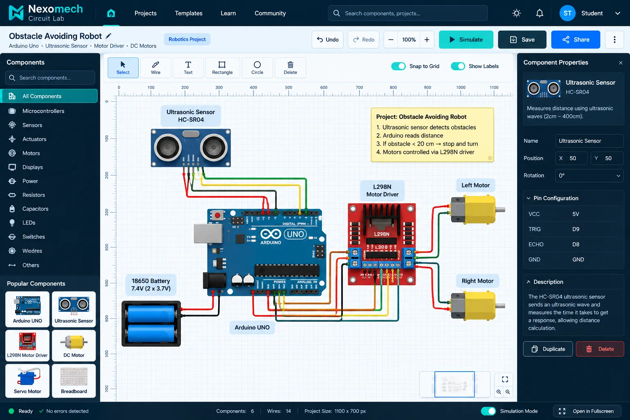
Task: Open in Fullscreen
Action: click(x=587, y=411)
